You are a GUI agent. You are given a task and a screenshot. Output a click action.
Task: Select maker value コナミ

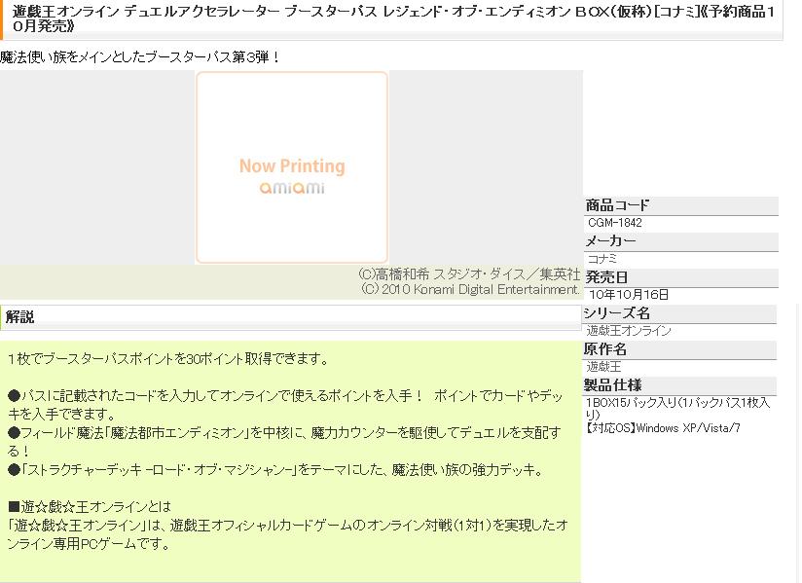pyautogui.click(x=602, y=259)
